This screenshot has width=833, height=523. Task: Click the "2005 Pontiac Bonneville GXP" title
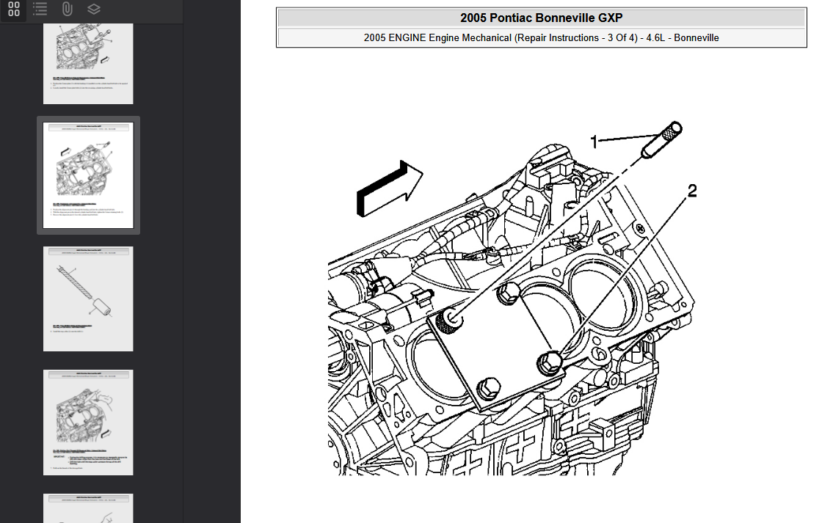pos(542,18)
